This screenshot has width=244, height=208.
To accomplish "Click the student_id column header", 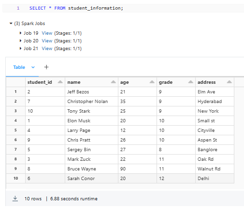I will 45,82.
